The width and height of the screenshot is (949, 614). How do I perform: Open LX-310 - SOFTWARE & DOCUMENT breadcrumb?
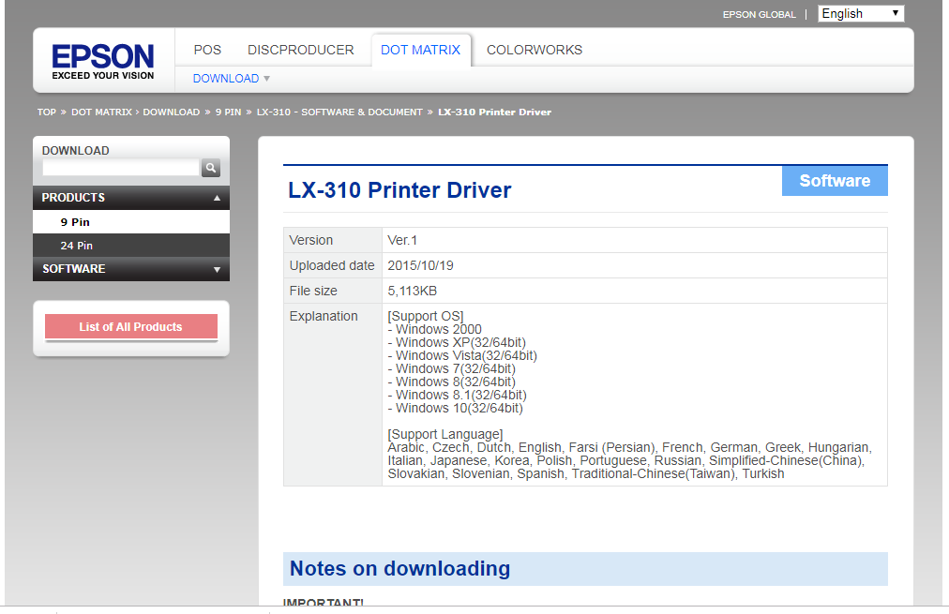pos(339,112)
